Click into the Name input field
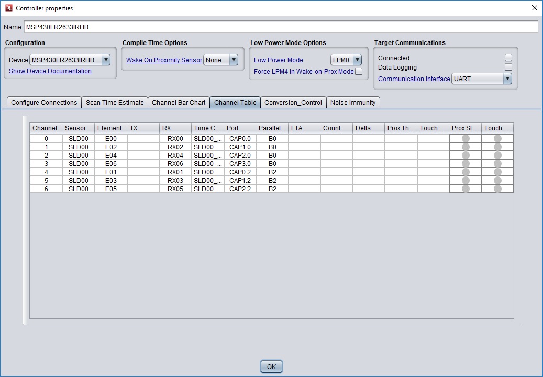 (281, 27)
